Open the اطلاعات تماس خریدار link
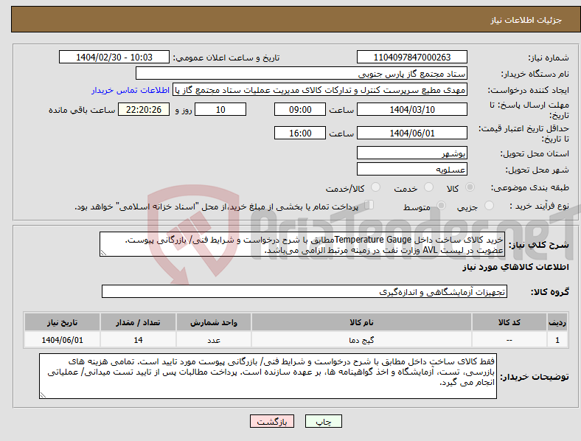581x441 pixels. tap(131, 90)
